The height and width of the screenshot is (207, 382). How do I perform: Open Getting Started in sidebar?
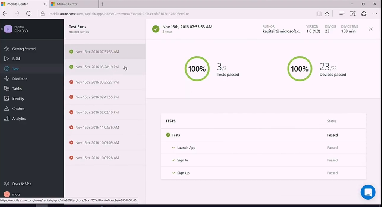tap(24, 49)
